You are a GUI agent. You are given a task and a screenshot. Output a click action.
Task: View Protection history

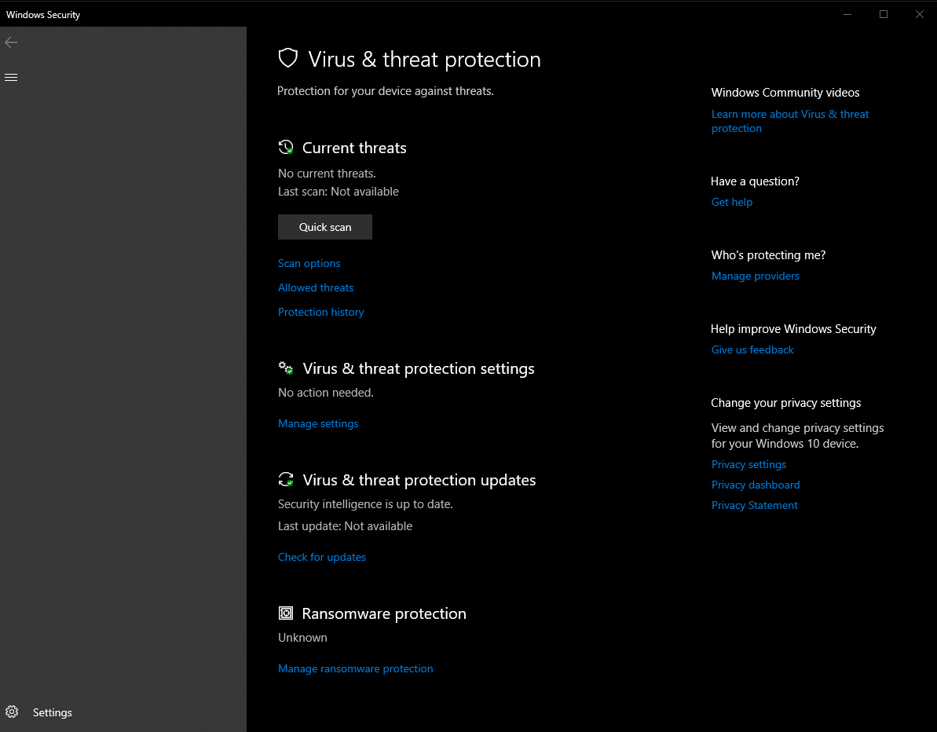pyautogui.click(x=321, y=312)
